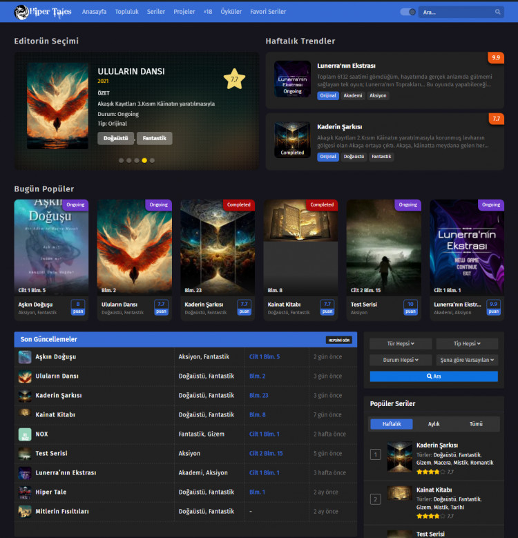Click the 7.7 star rating badge

(x=234, y=79)
